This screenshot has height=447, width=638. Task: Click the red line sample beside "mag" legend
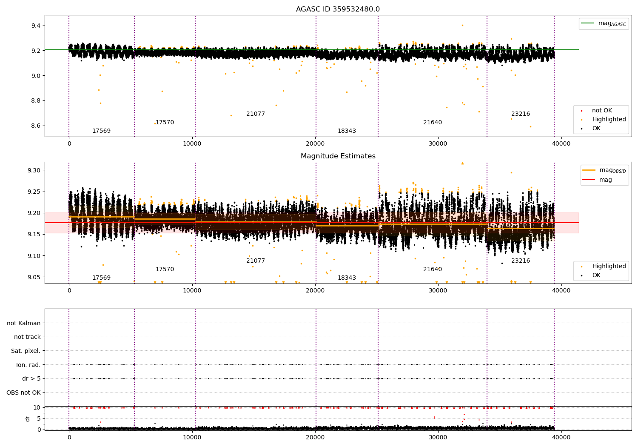coord(589,180)
